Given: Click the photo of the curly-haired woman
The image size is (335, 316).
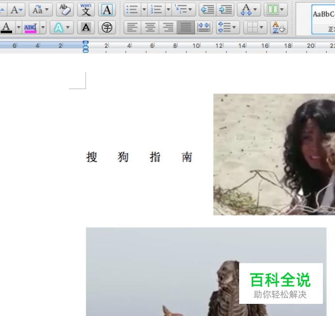Looking at the screenshot, I should [274, 154].
